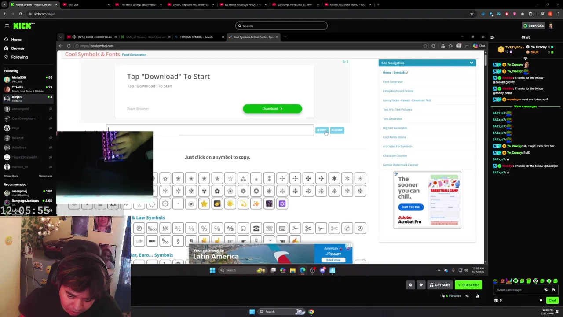Click Windows Start button on outer taskbar
The image size is (563, 317).
coord(252,312)
